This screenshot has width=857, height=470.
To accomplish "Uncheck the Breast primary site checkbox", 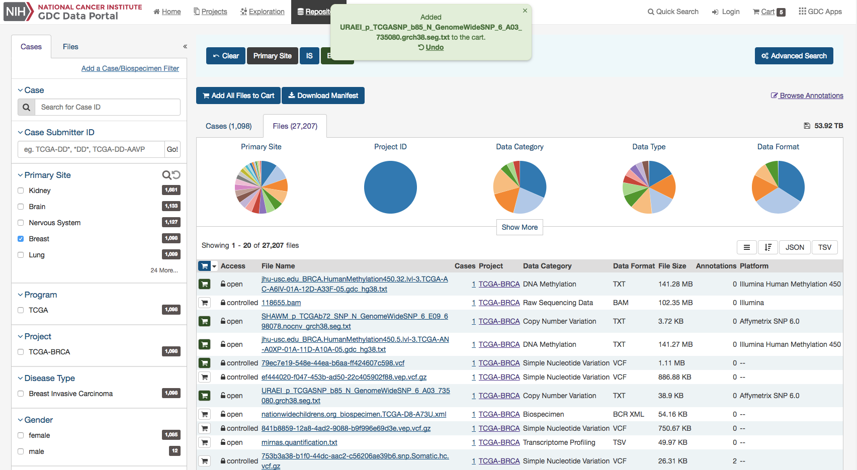I will pyautogui.click(x=21, y=239).
